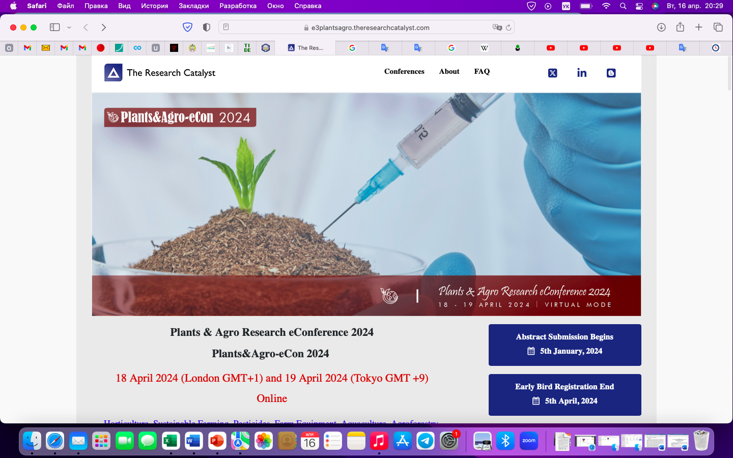Image resolution: width=733 pixels, height=458 pixels.
Task: Open System Settings from the Dock
Action: tap(449, 441)
